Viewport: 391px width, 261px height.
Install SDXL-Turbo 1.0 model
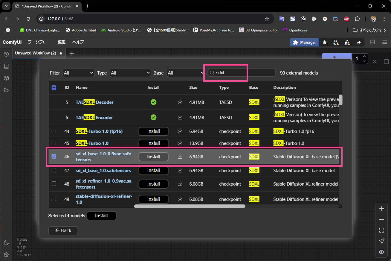click(x=153, y=143)
